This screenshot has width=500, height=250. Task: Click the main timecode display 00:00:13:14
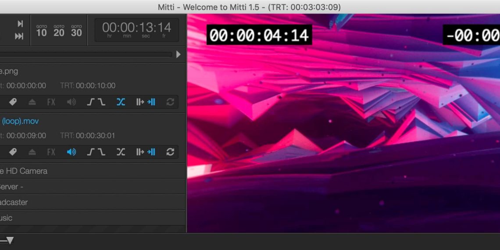136,29
